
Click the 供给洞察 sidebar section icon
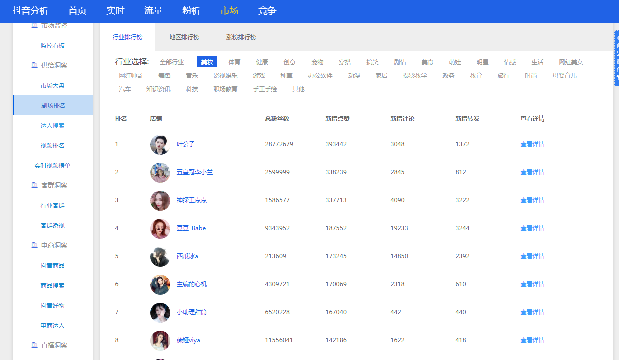[34, 65]
